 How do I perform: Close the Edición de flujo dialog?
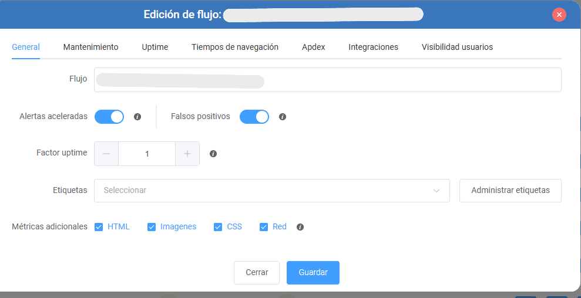559,15
